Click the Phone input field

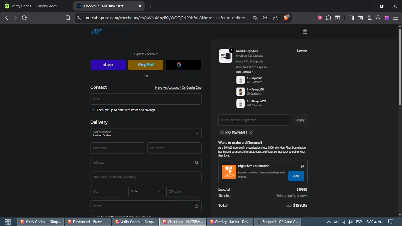tap(146, 206)
